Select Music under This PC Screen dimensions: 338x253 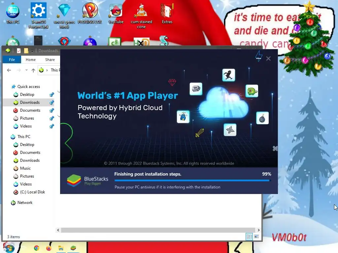(x=25, y=168)
